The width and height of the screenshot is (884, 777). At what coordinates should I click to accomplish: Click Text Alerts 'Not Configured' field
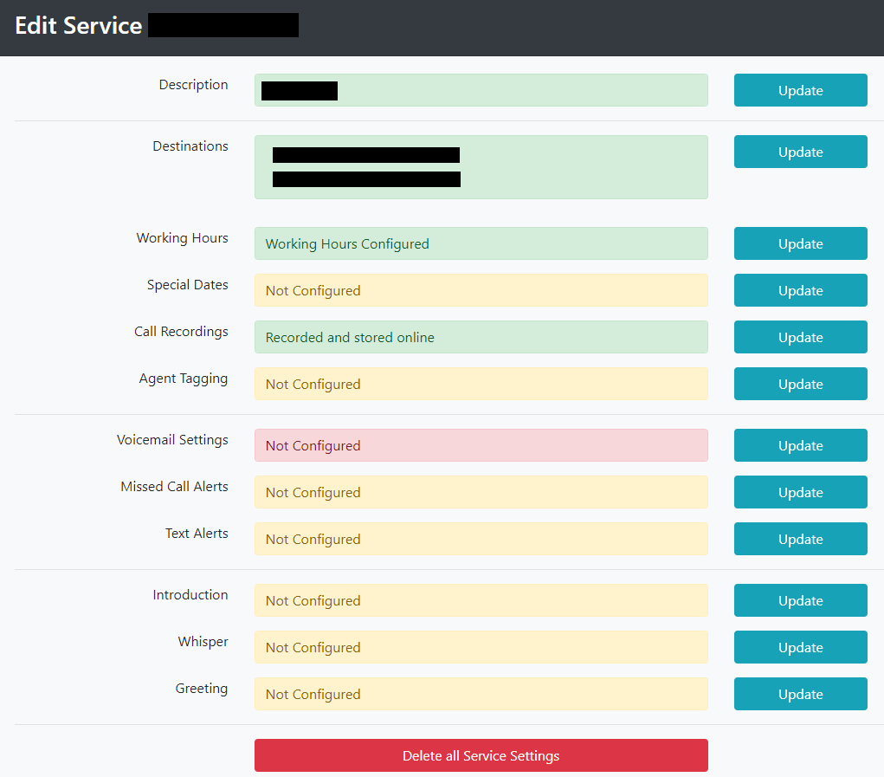pos(481,539)
